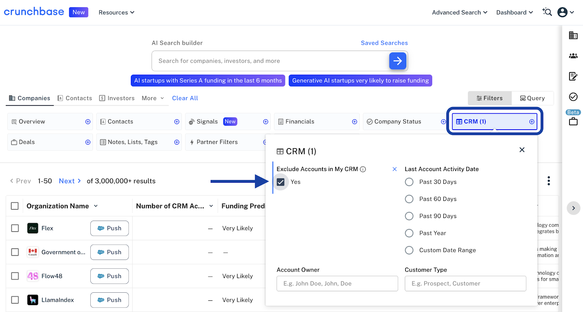The height and width of the screenshot is (312, 583).
Task: Select the Past 60 Days radio option
Action: pos(409,199)
